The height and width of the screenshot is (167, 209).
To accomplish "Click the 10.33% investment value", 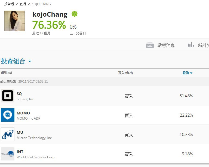I will coord(186,135).
